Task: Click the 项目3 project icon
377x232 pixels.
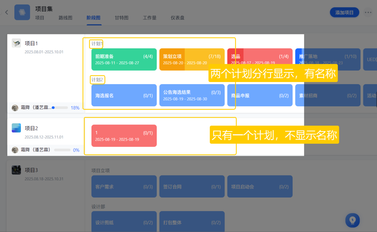Action: (x=16, y=170)
